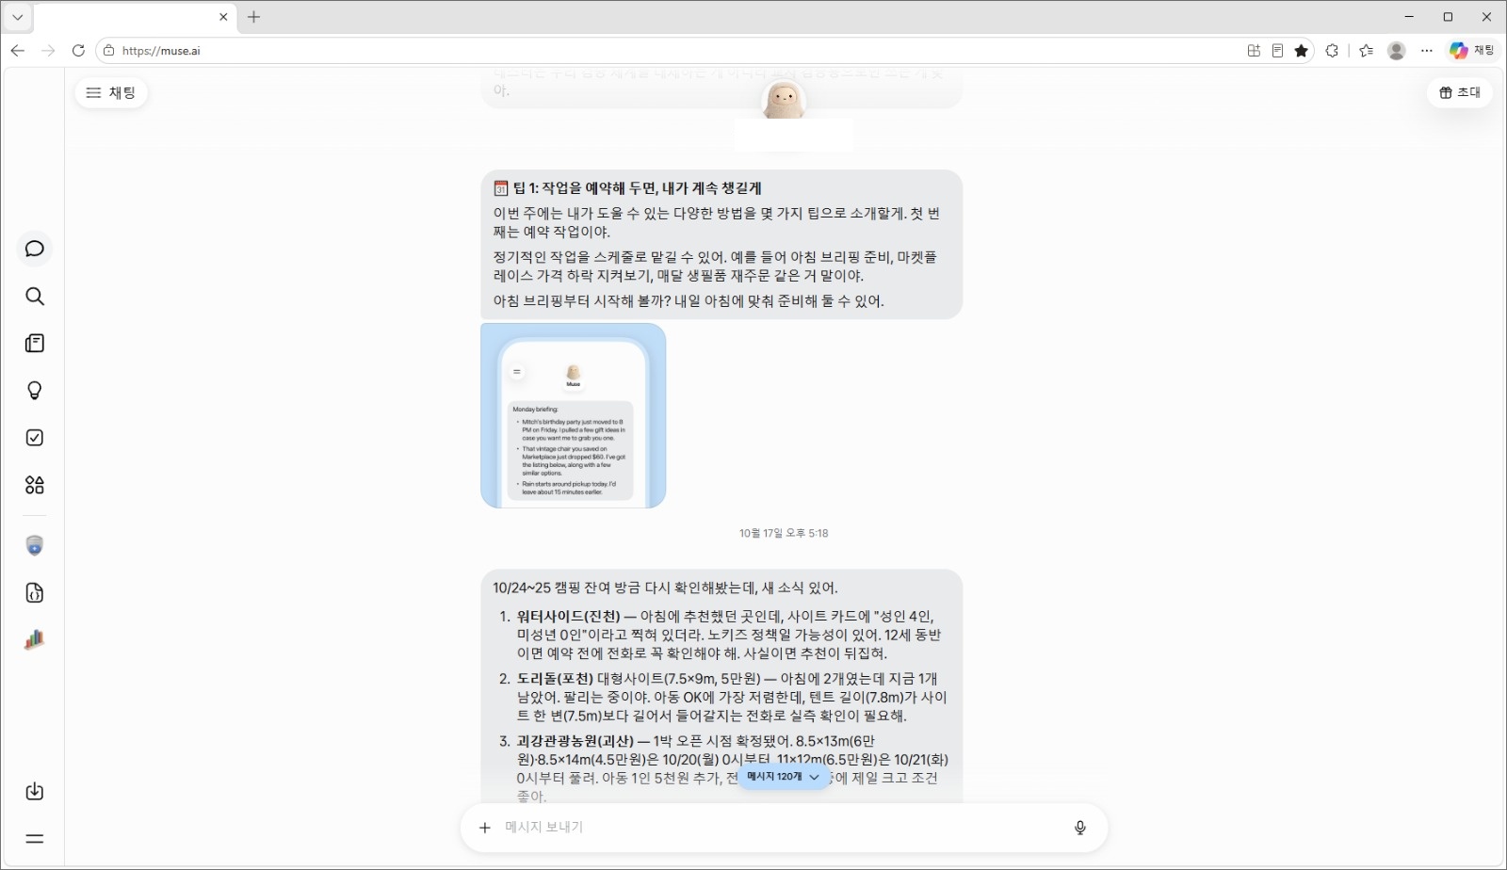This screenshot has height=870, width=1507.
Task: Open the browser profile avatar
Action: point(1397,51)
